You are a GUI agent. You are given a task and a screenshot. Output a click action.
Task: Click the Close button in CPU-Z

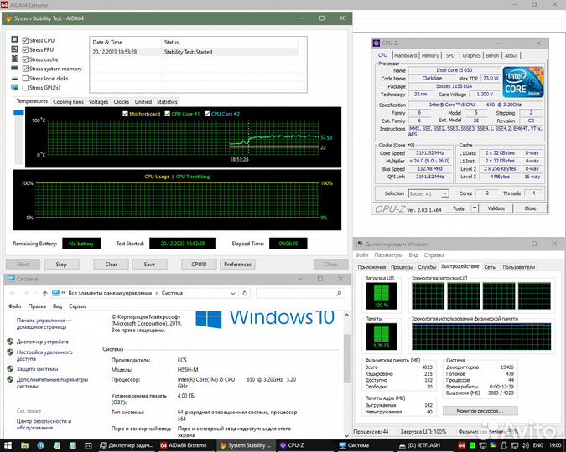(530, 208)
